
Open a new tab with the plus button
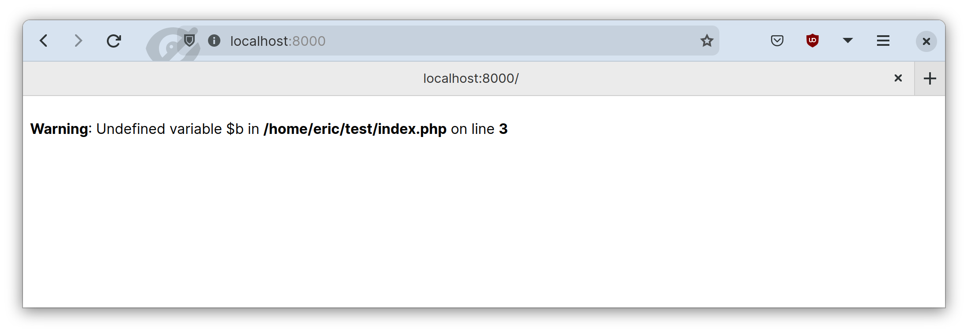(x=930, y=78)
